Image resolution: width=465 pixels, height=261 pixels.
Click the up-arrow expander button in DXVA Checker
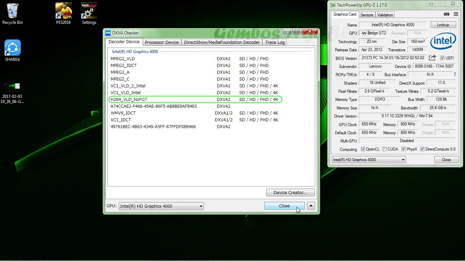(311, 206)
